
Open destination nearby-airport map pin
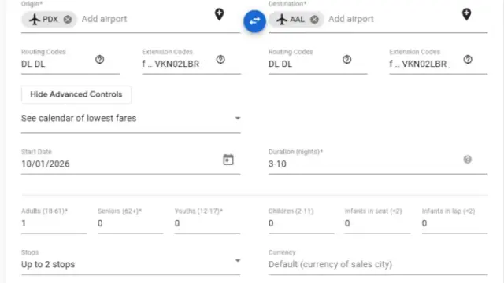466,14
